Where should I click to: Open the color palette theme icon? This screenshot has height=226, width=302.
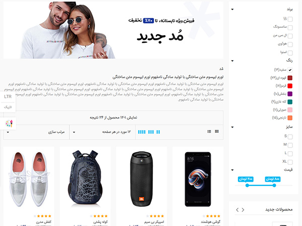(9, 124)
